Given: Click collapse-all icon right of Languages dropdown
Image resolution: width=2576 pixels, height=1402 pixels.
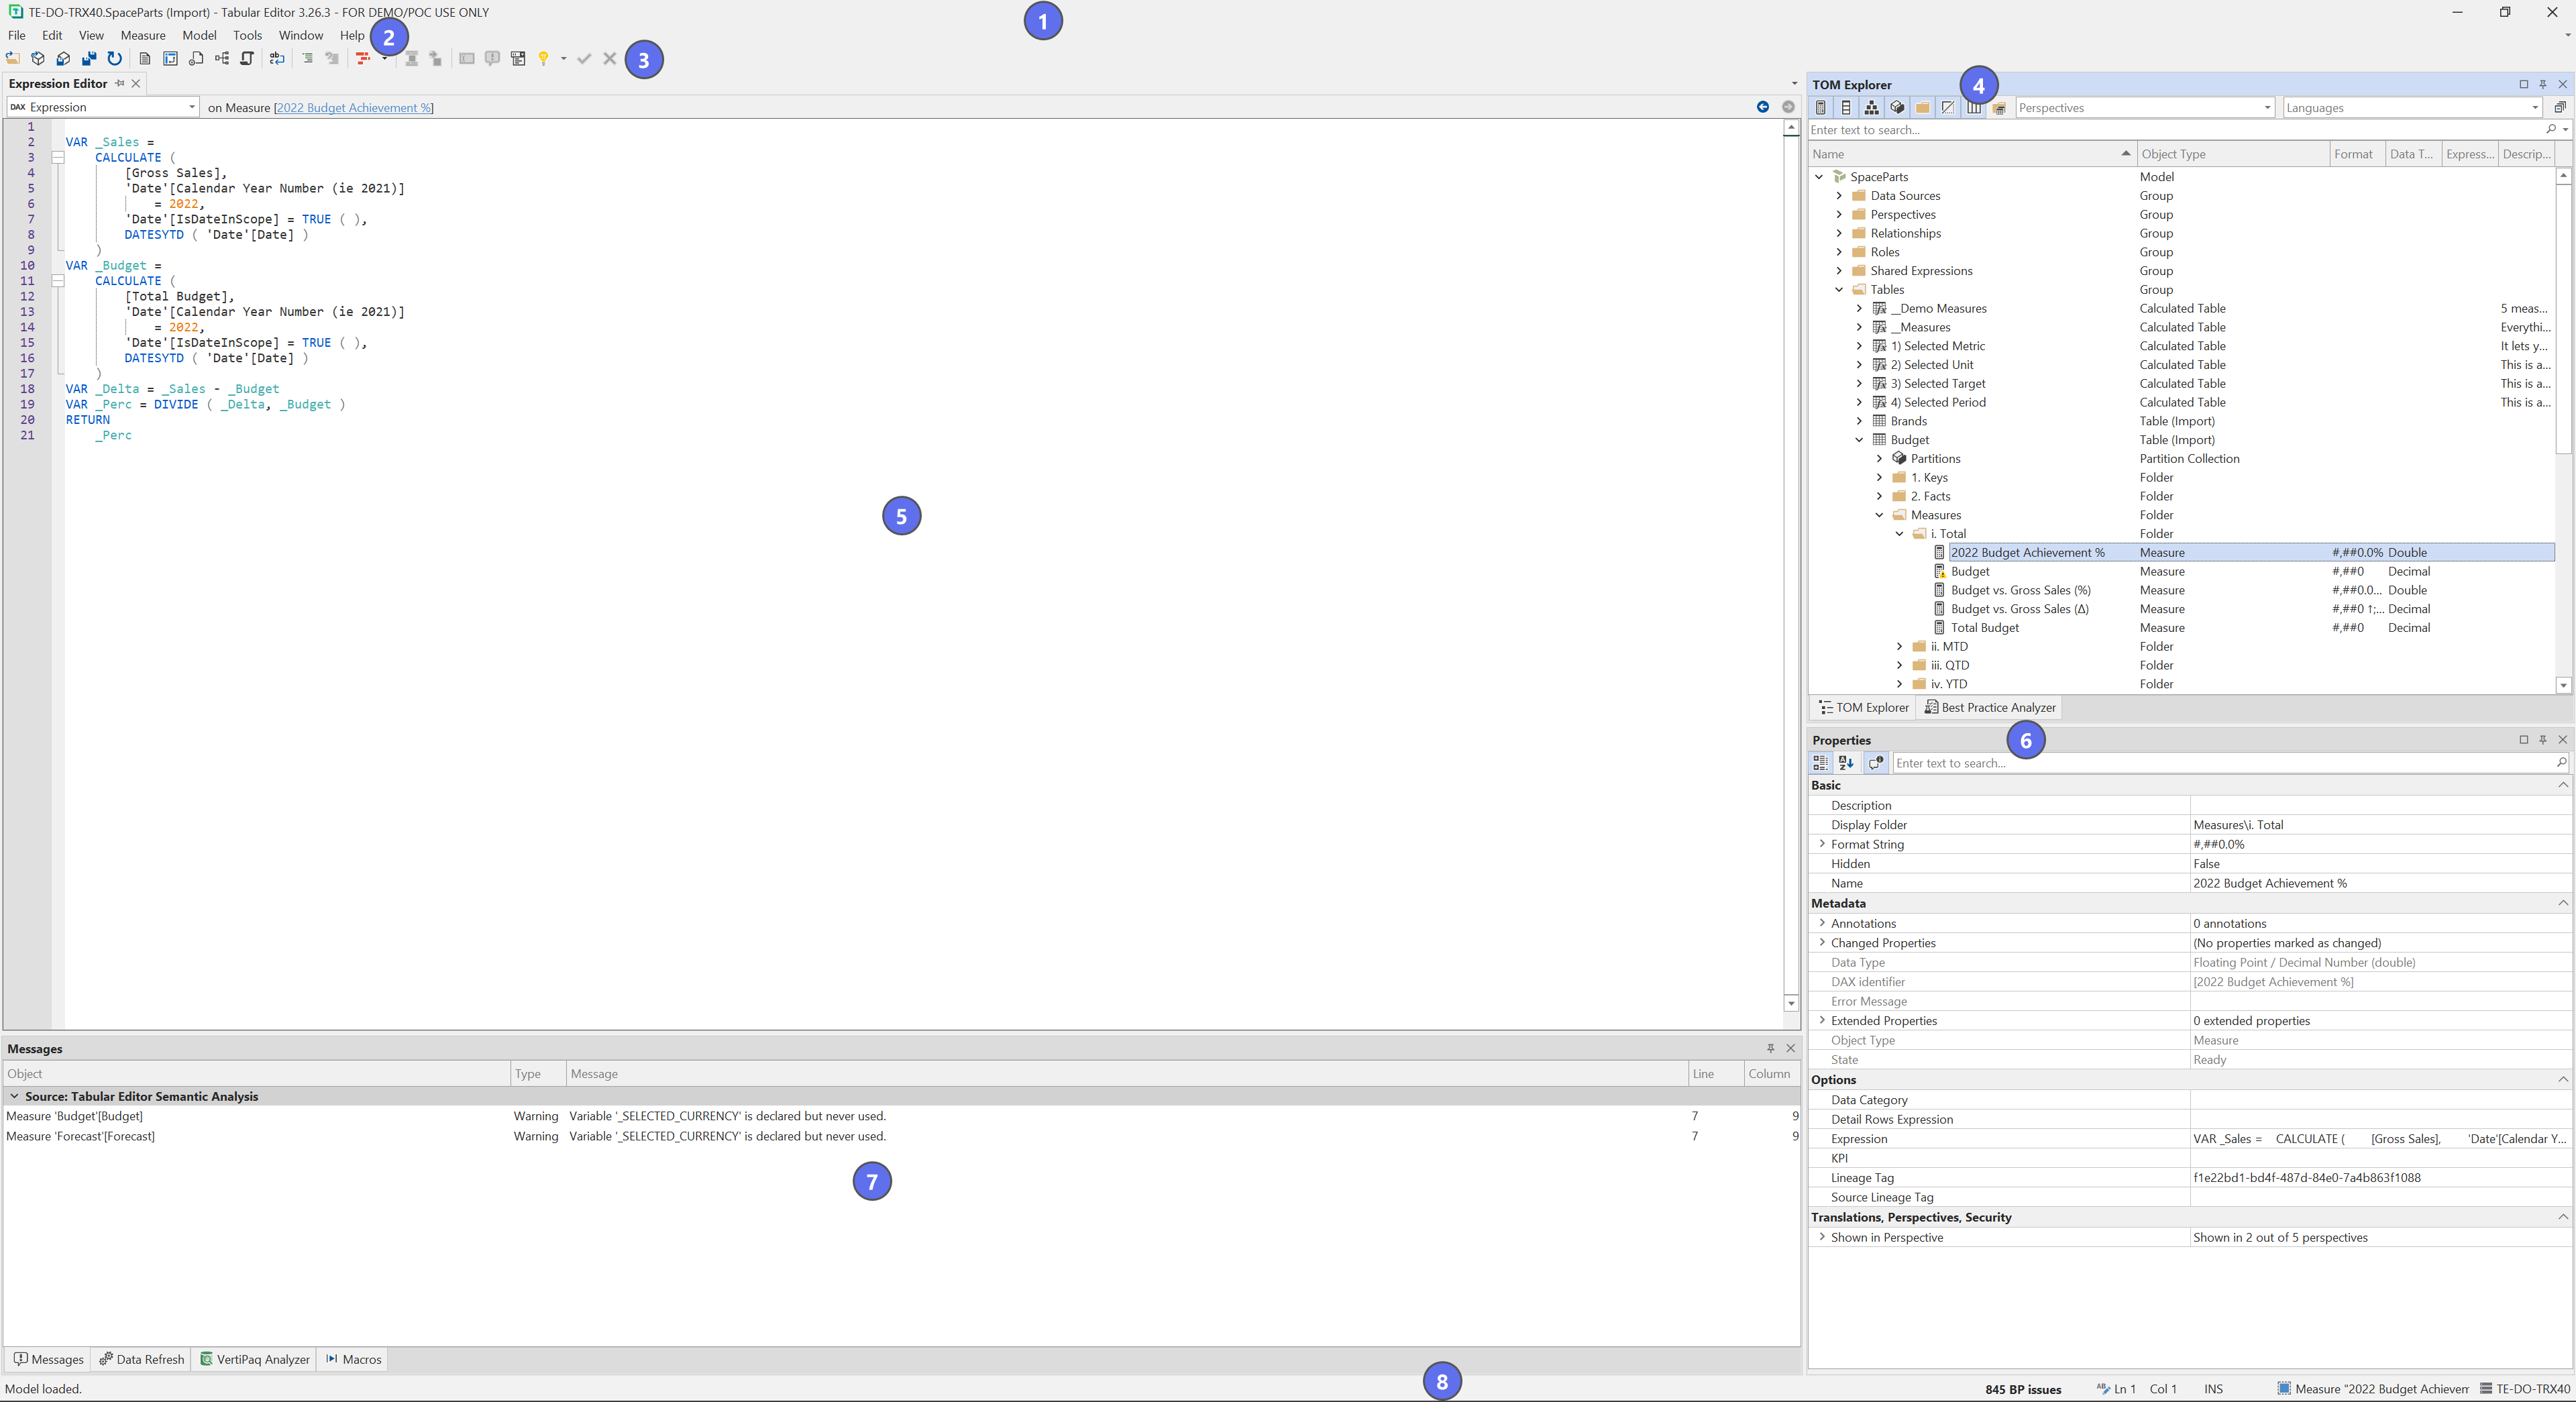Looking at the screenshot, I should coord(2560,107).
